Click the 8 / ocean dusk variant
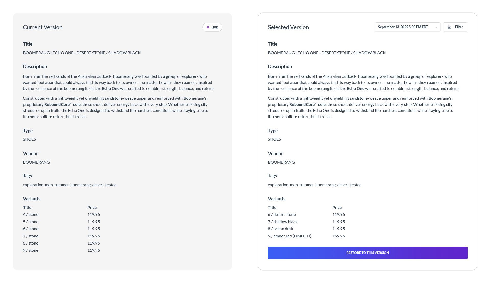The height and width of the screenshot is (283, 490). point(280,229)
